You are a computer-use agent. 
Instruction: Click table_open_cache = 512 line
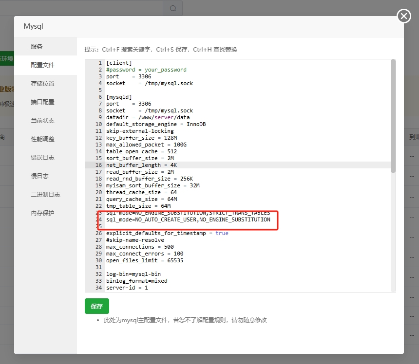141,151
